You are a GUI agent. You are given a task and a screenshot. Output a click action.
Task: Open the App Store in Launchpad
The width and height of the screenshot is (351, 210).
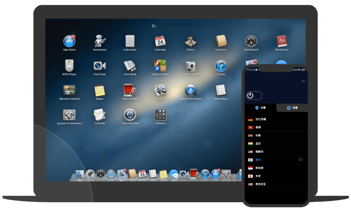coord(69,42)
